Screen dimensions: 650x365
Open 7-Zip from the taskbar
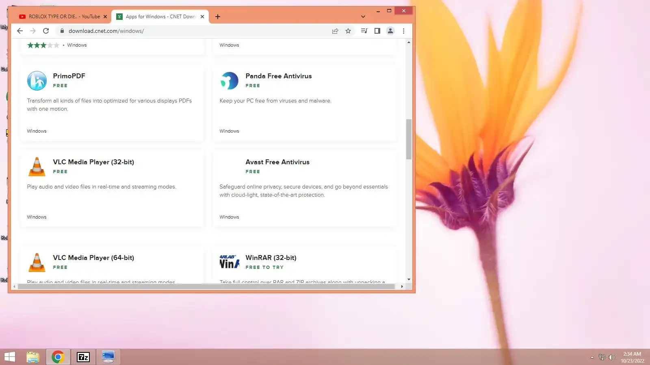pos(83,357)
